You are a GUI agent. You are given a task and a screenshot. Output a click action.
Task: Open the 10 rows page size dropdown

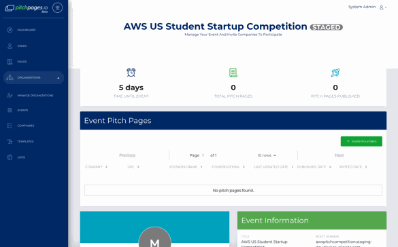tap(267, 155)
